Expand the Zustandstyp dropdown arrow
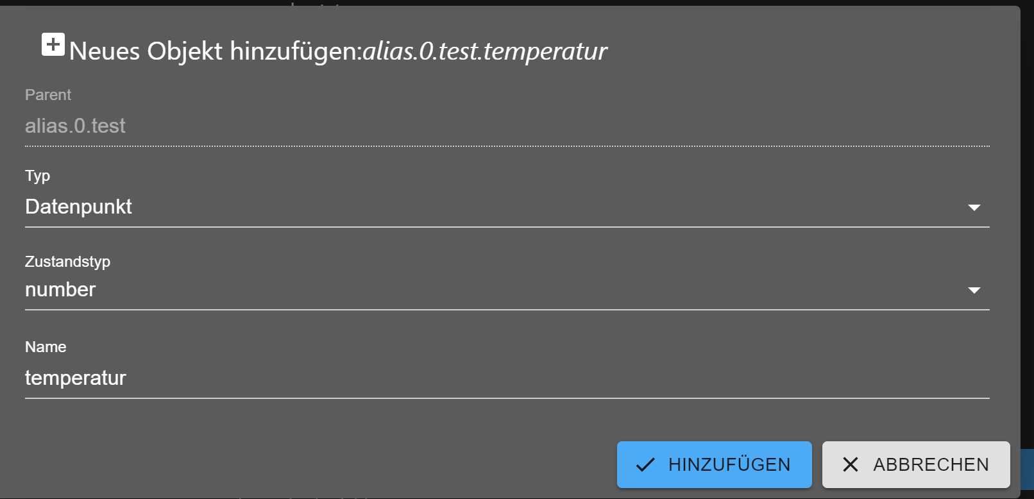 (x=974, y=290)
